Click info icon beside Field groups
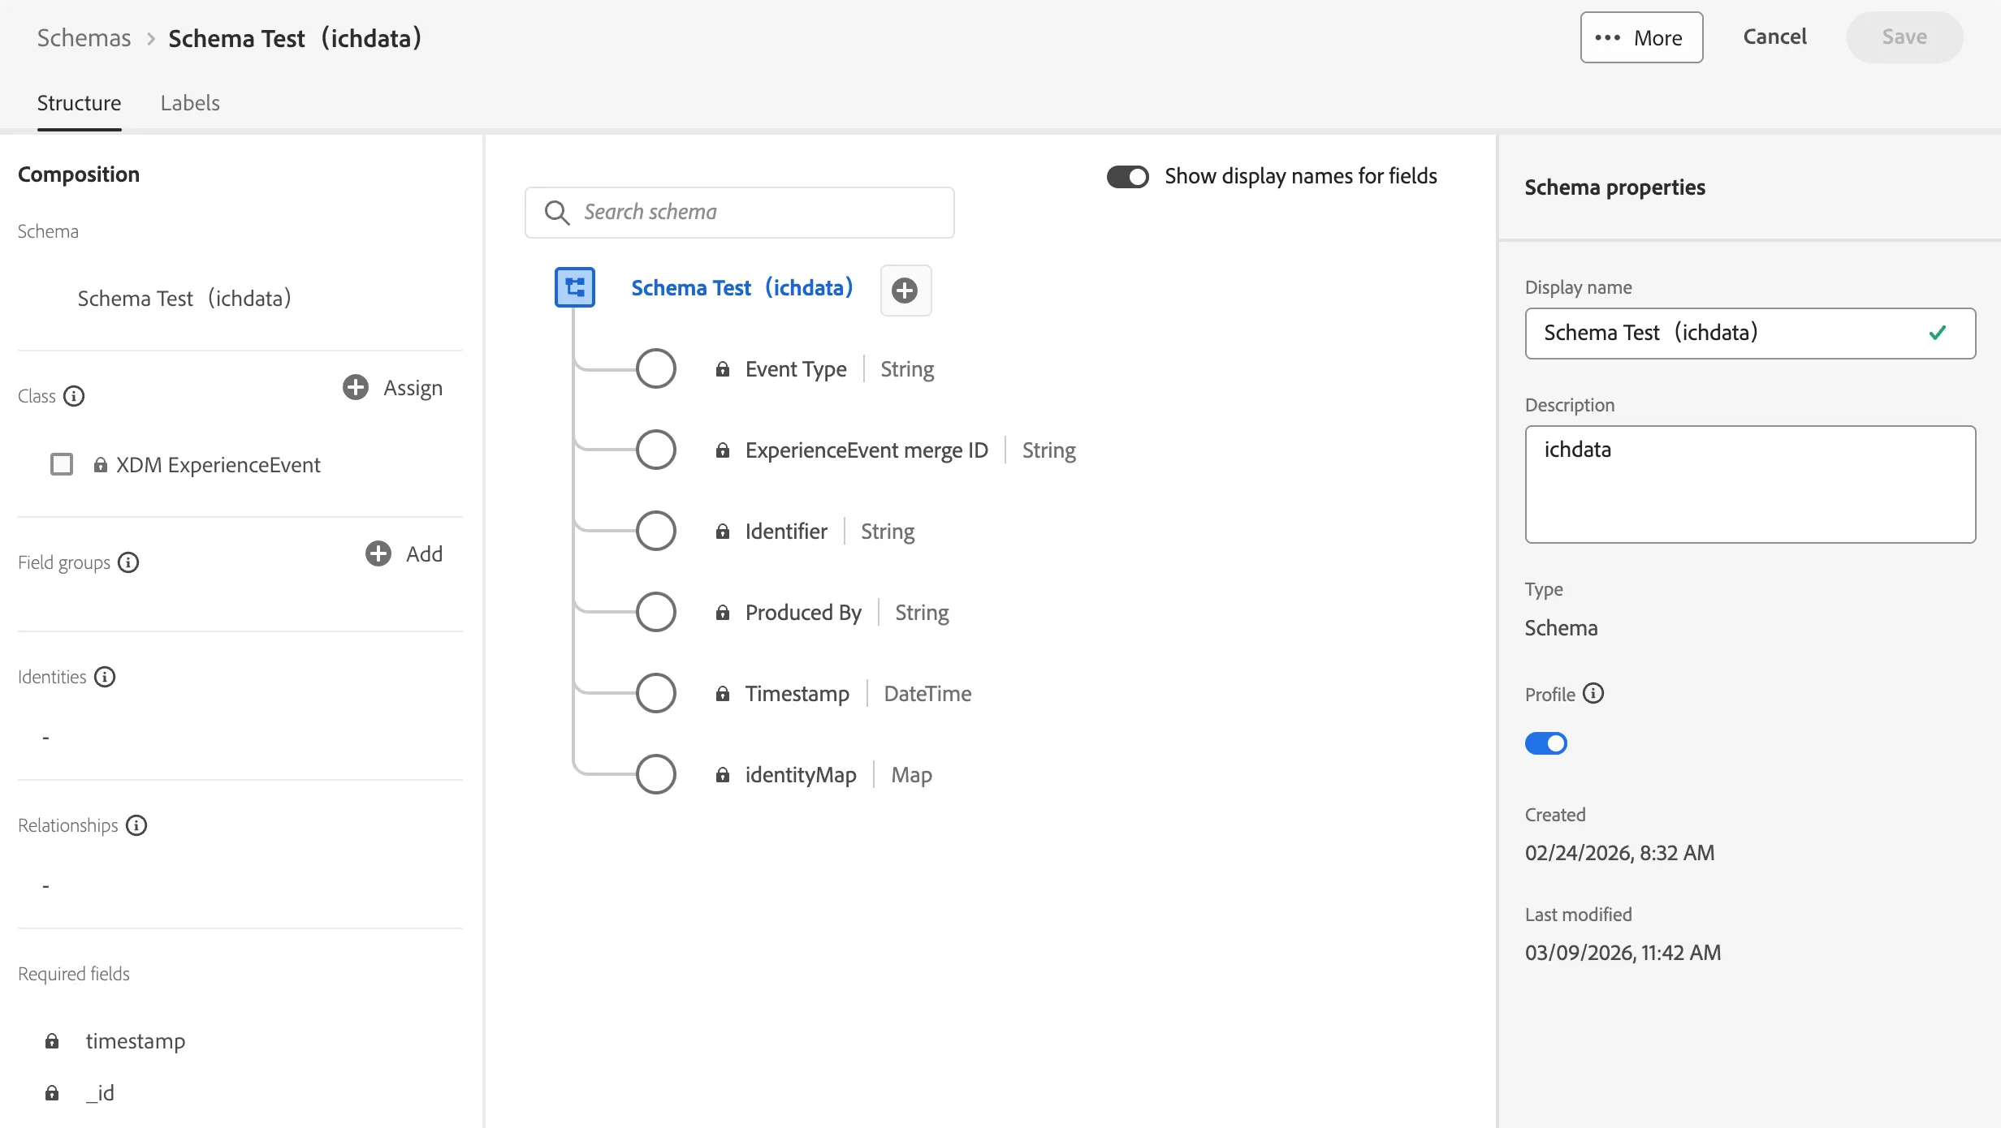This screenshot has width=2001, height=1128. [x=128, y=562]
